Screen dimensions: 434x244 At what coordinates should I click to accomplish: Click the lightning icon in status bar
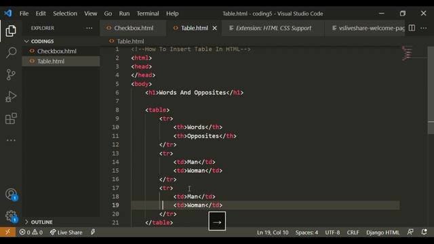(93, 232)
